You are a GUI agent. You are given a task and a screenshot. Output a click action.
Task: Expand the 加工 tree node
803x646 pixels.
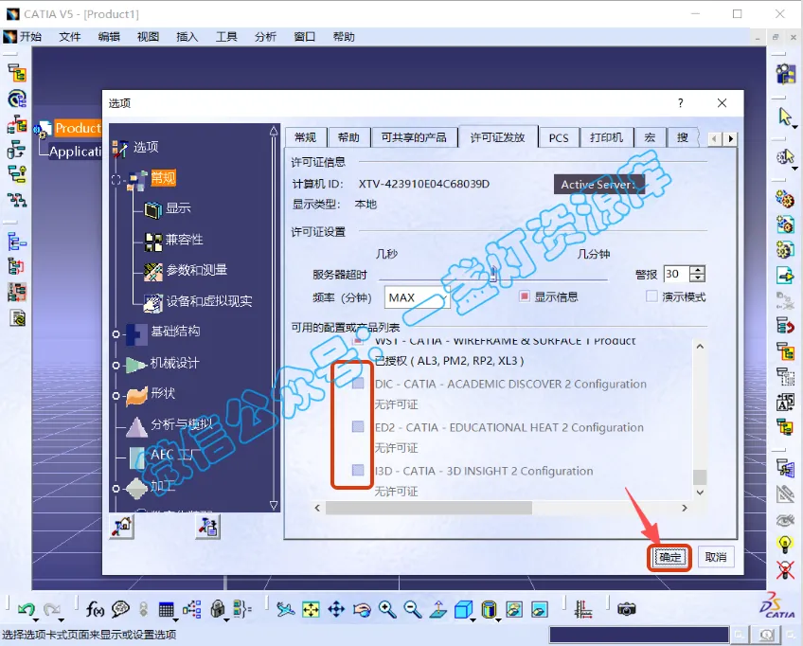[116, 489]
